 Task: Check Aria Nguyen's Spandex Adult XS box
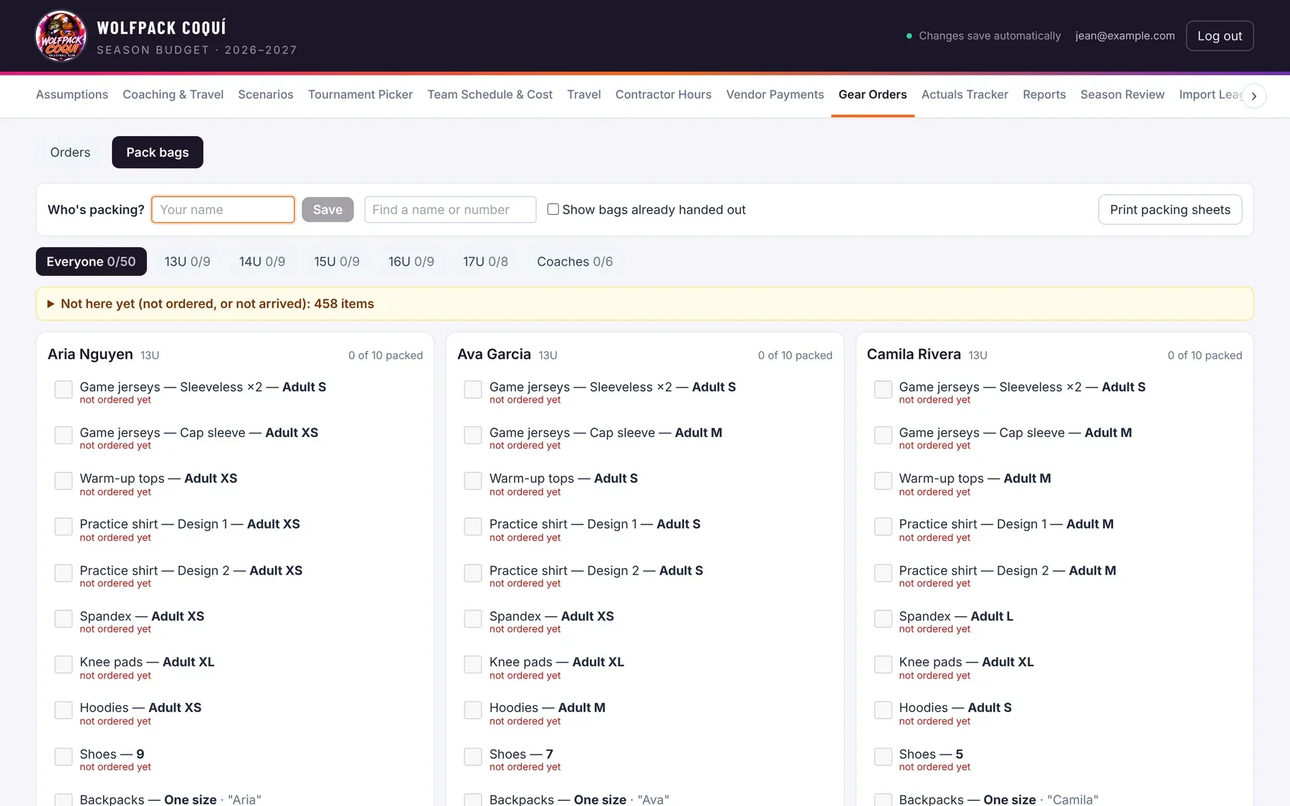pos(64,619)
